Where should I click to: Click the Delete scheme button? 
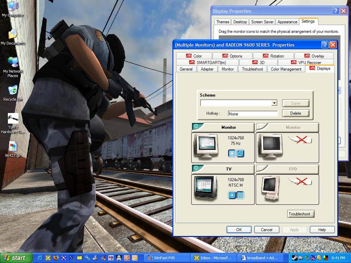coord(296,113)
